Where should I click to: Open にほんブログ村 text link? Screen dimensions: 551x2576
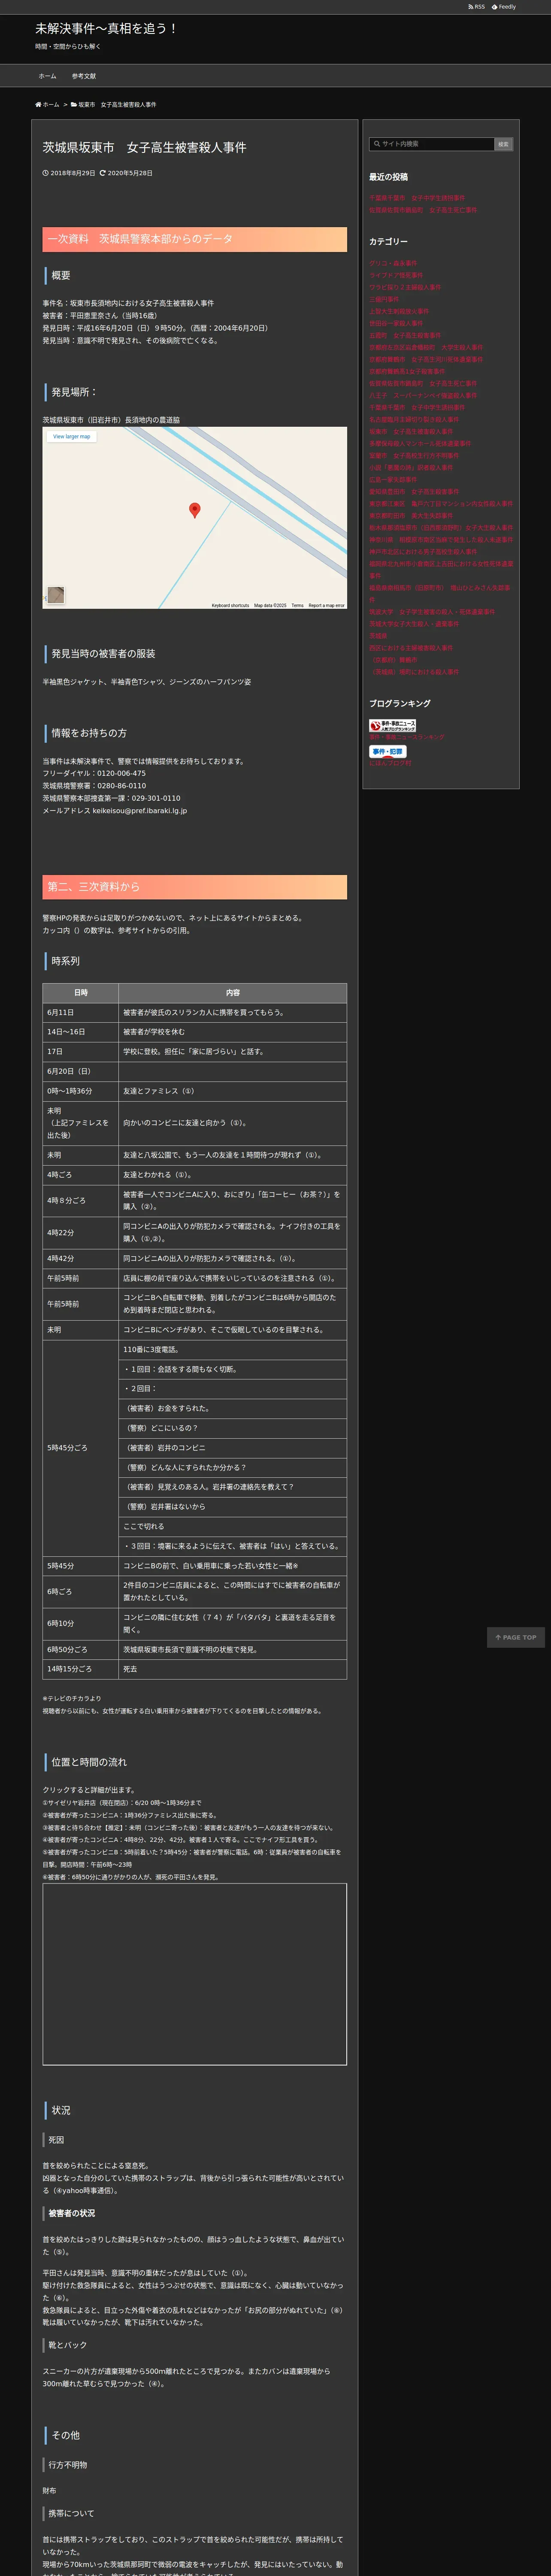click(390, 762)
